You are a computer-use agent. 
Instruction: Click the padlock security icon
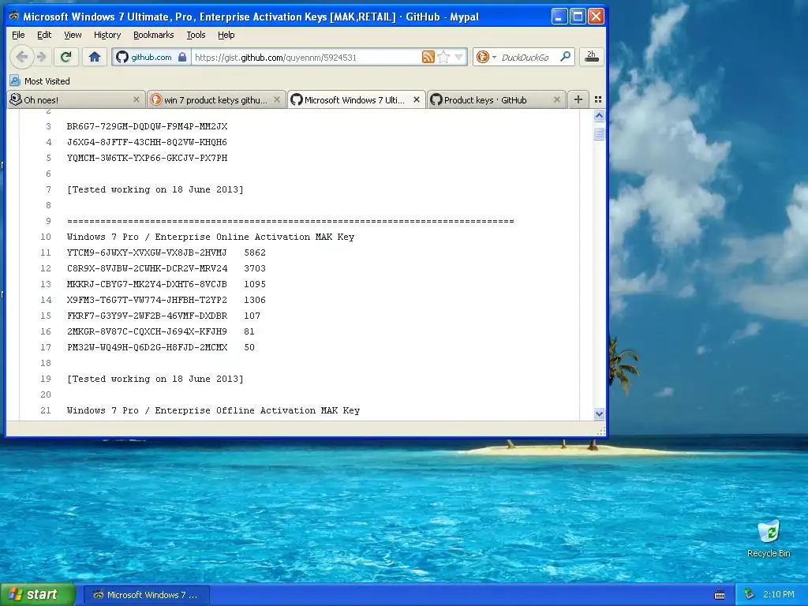coord(182,57)
